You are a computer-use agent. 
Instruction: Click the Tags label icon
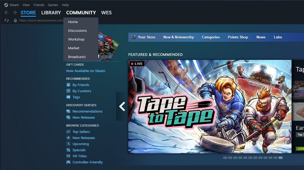tap(68, 97)
